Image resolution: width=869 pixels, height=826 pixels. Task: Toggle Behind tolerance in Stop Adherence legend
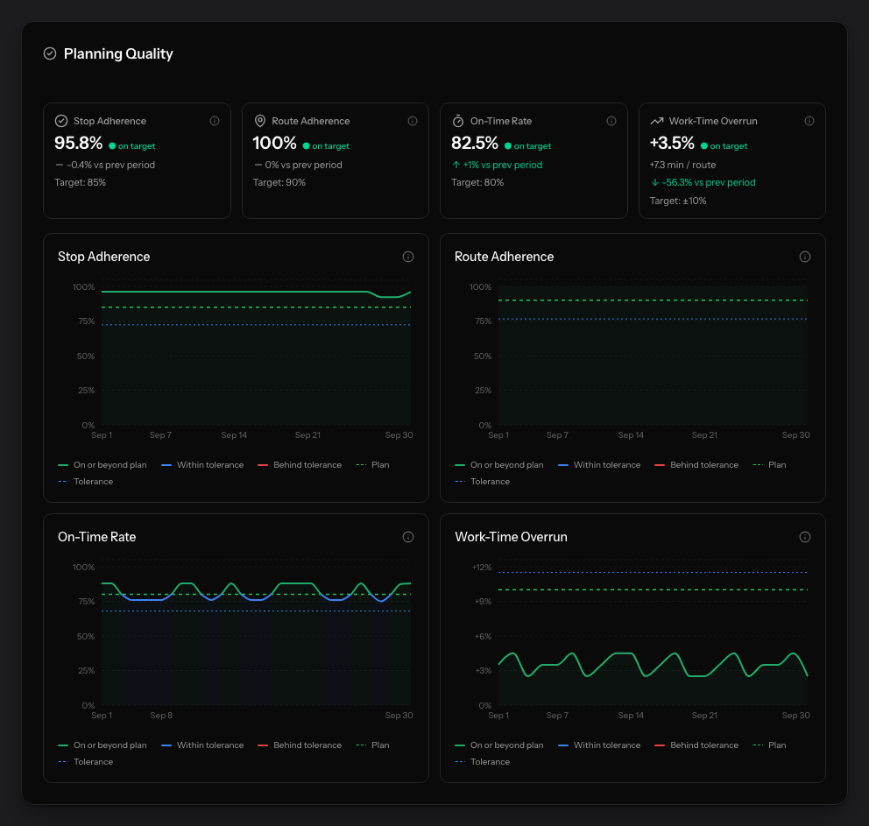tap(300, 465)
